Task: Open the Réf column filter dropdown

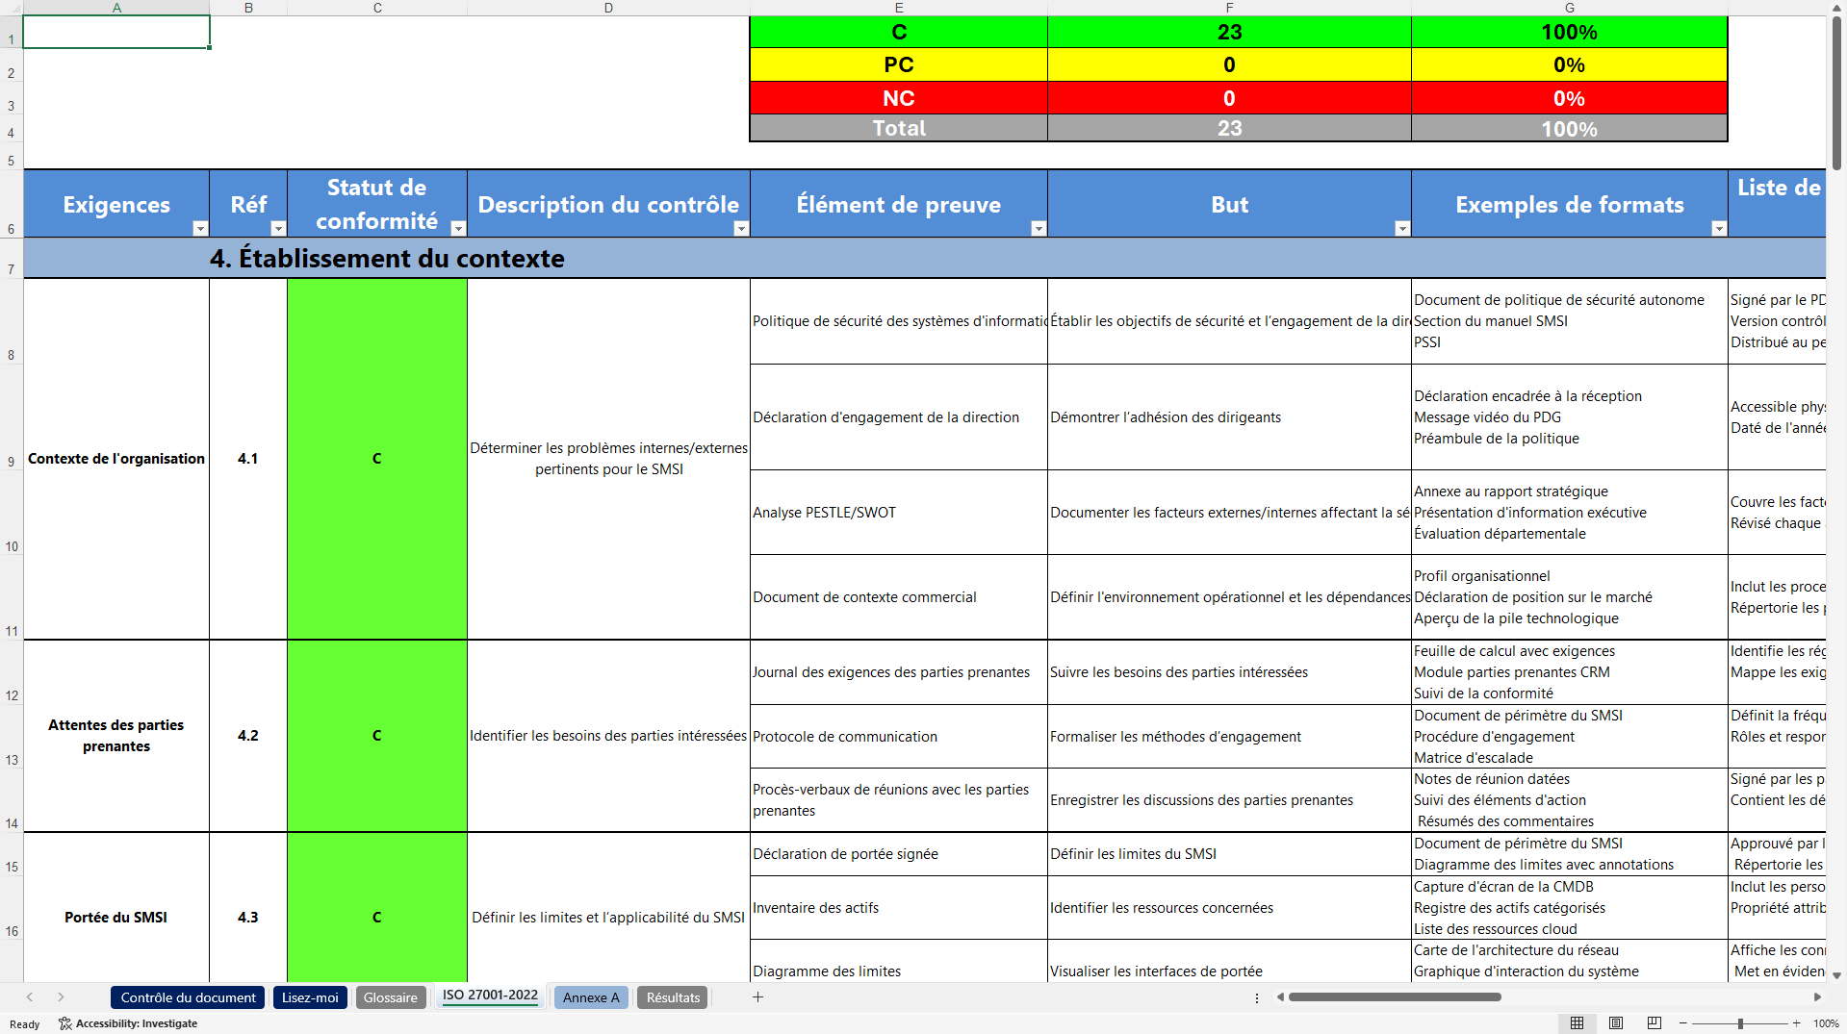Action: pos(278,229)
